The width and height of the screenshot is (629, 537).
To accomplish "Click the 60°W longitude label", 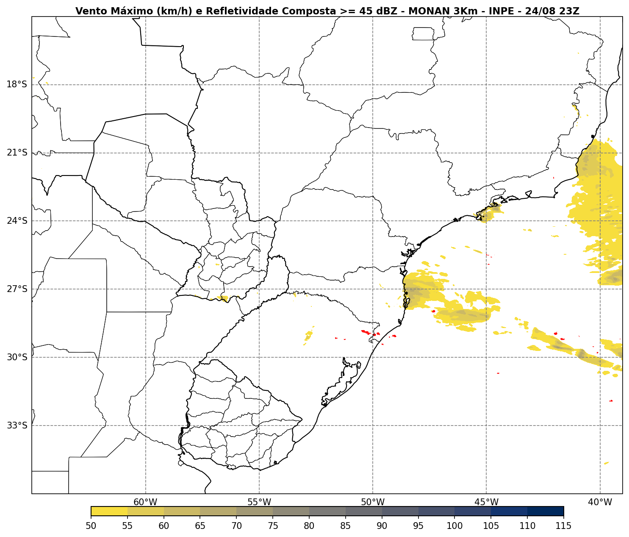I will [146, 502].
